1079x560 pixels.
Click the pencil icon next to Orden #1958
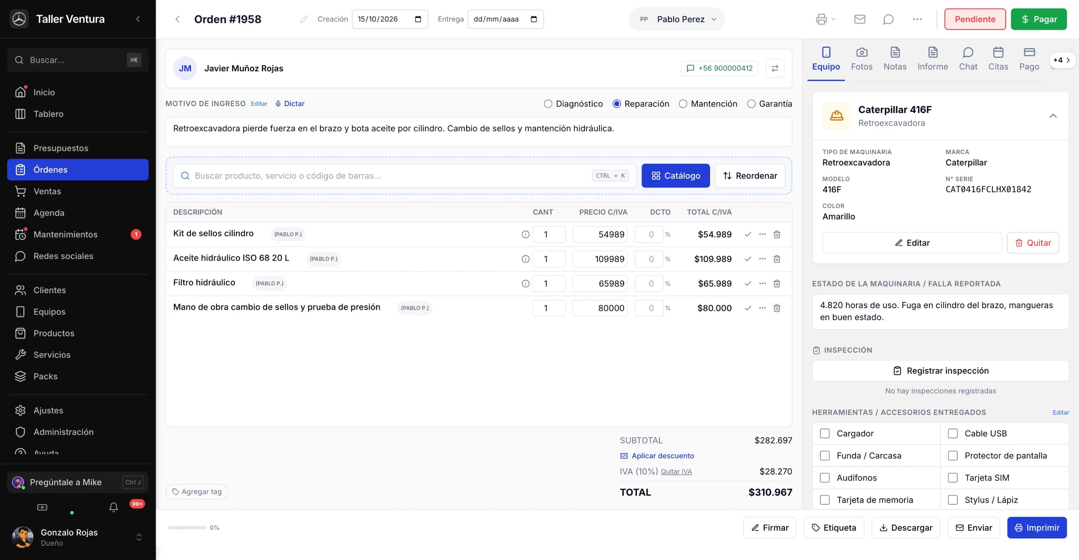coord(304,19)
